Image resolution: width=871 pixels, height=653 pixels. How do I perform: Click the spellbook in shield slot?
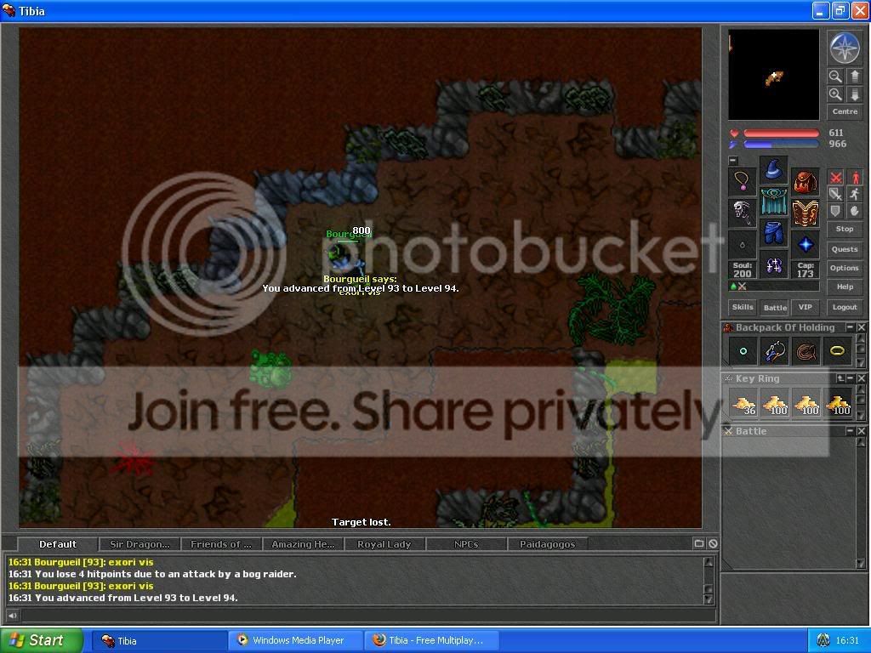pos(805,213)
